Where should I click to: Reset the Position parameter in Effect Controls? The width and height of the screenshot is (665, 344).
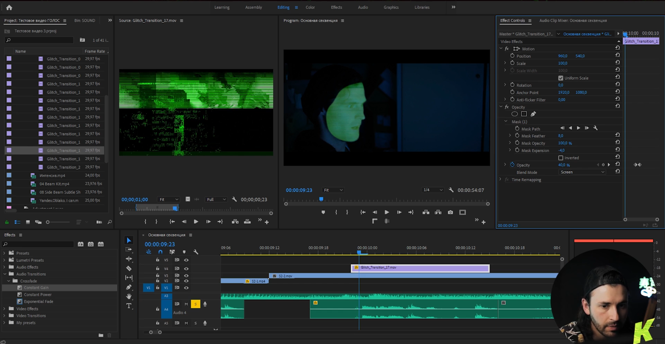point(618,56)
